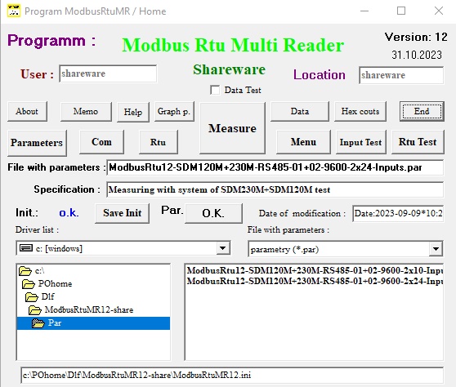Click the Save Init button
The width and height of the screenshot is (456, 387).
click(x=122, y=213)
